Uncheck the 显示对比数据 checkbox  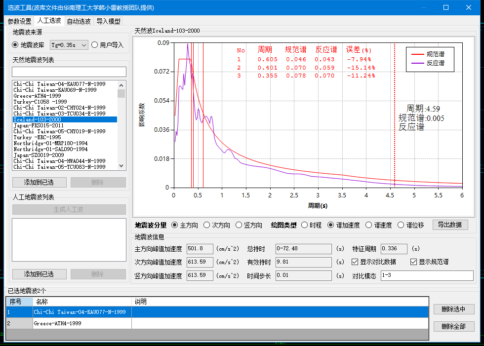point(355,262)
